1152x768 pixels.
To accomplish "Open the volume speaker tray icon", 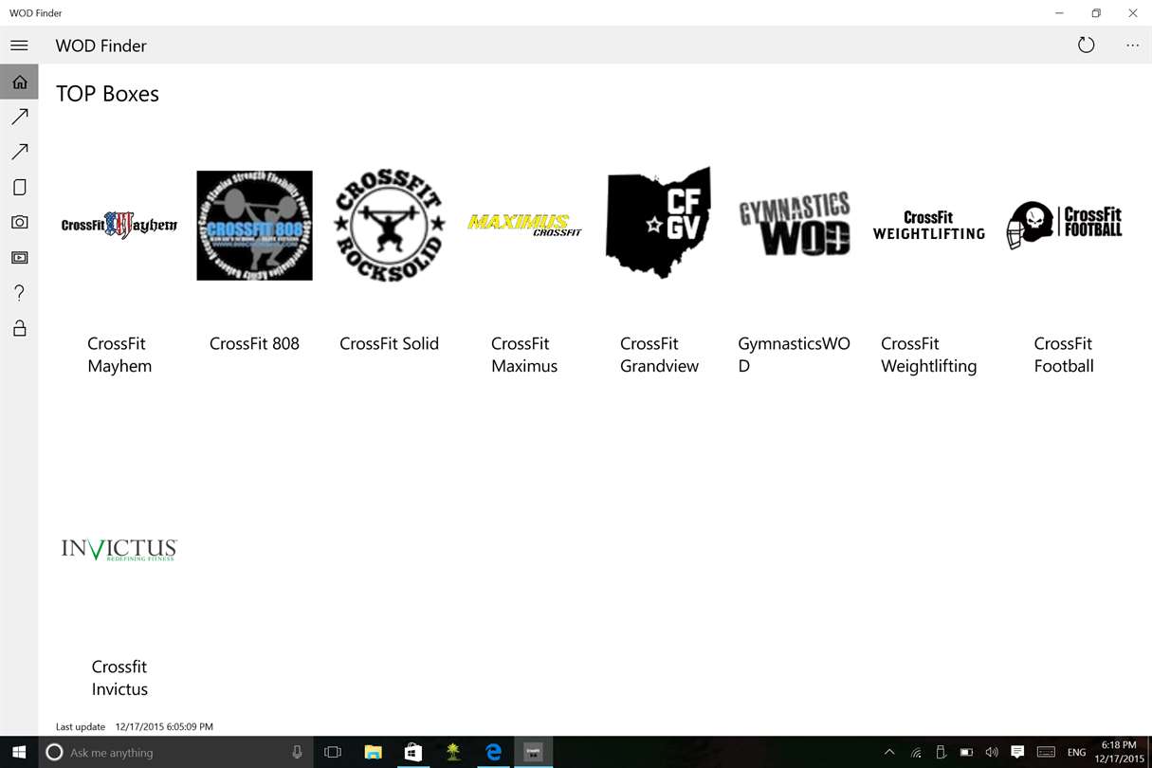I will coord(992,753).
